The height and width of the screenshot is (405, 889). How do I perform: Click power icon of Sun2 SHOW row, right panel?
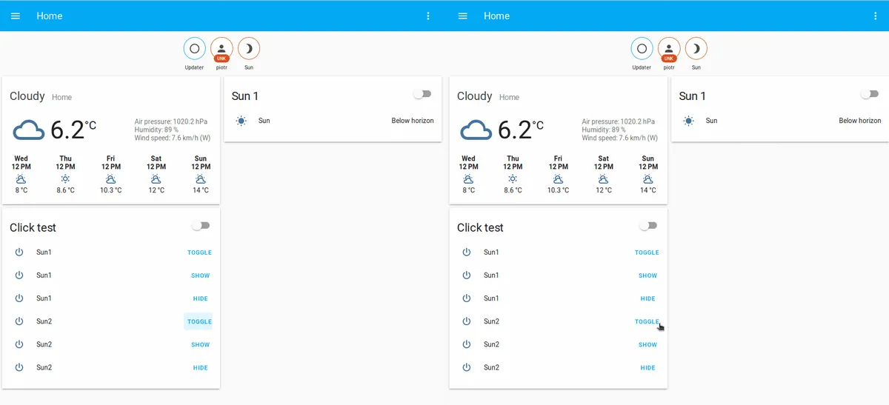467,344
